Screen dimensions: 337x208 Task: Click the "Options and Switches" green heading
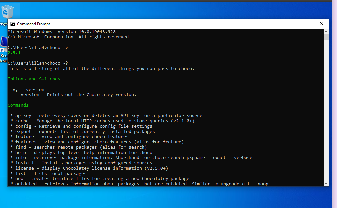point(34,79)
